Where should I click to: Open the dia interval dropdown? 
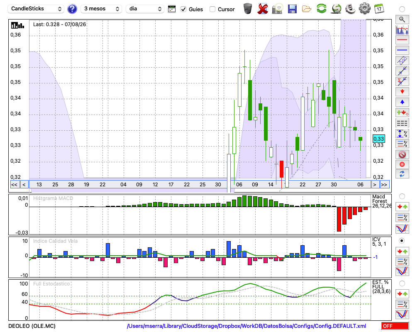pyautogui.click(x=145, y=9)
